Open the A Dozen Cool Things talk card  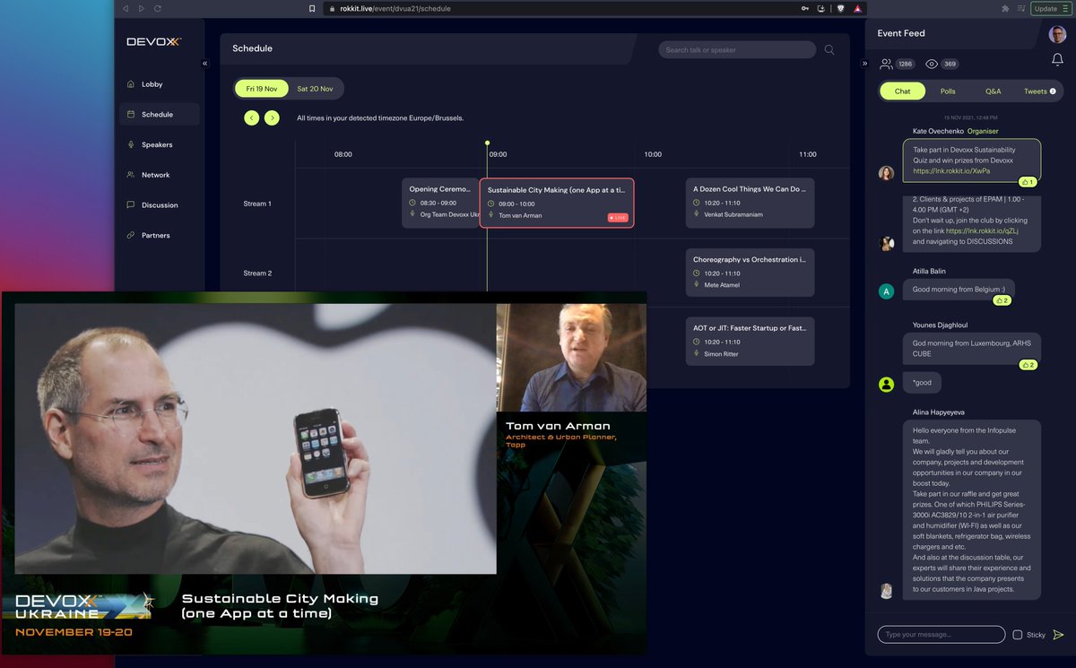[x=750, y=203]
